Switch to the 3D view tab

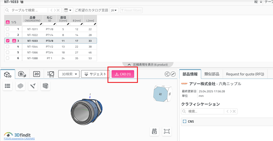point(8,74)
